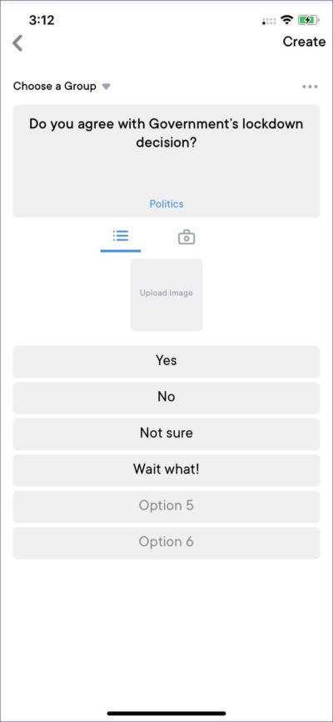This screenshot has height=722, width=333.
Task: Switch to the camera image tab
Action: pos(186,238)
